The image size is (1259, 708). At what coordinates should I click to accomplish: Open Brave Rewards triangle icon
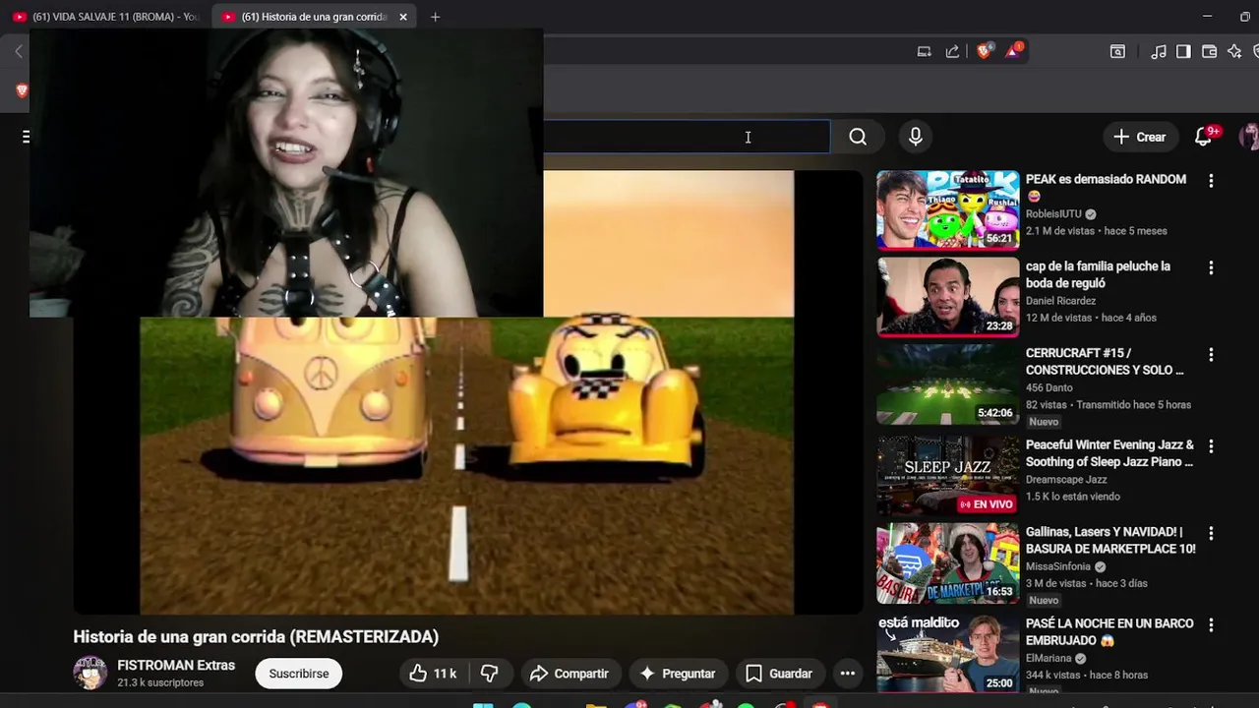(x=1013, y=51)
